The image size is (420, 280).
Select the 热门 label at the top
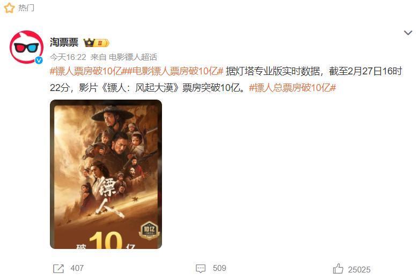[26, 7]
